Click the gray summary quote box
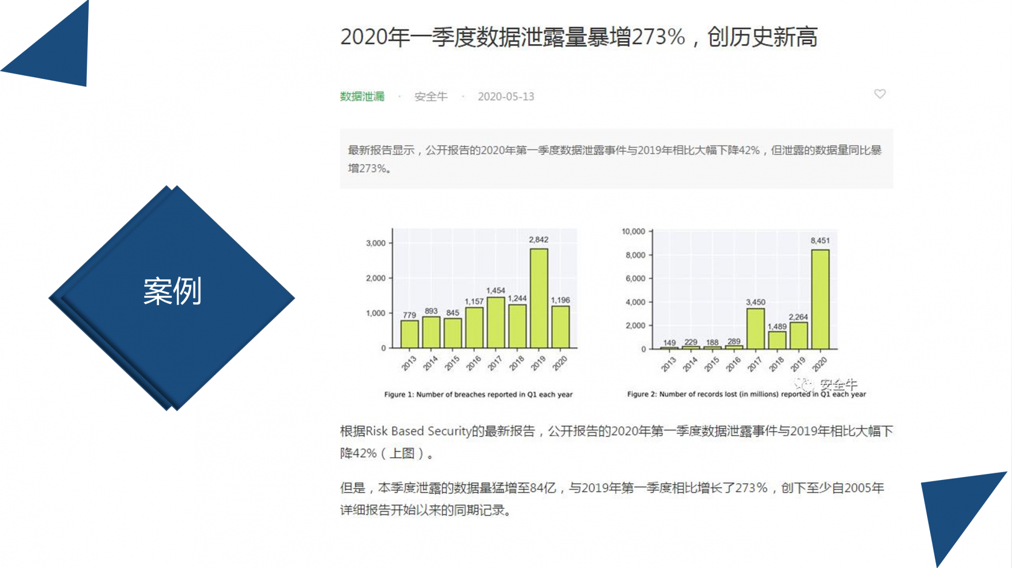Screen dimensions: 1012x568 pos(616,159)
